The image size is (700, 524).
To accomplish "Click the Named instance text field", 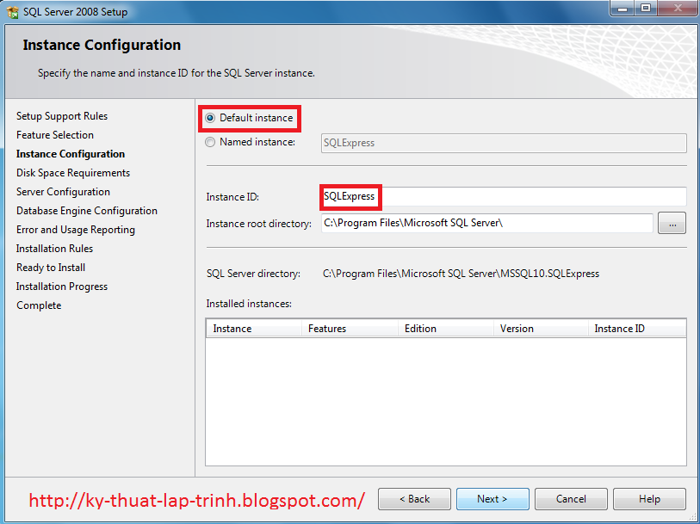I will (x=504, y=143).
